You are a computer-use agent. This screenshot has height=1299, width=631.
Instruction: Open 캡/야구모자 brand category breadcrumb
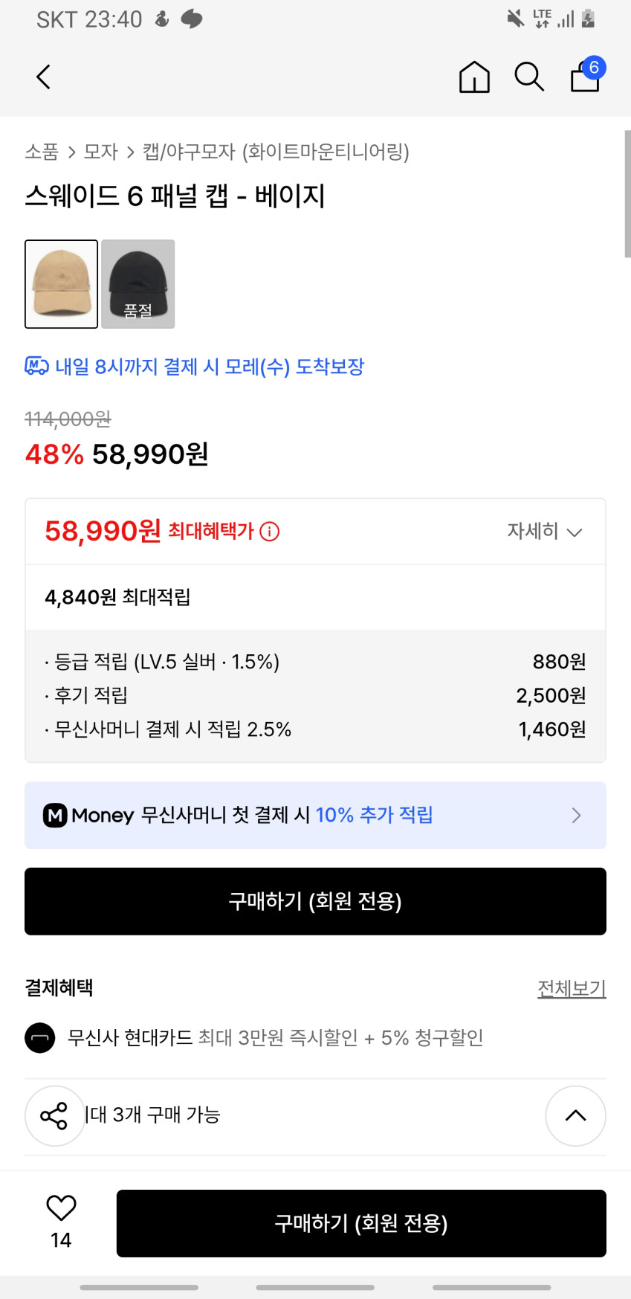pos(276,152)
